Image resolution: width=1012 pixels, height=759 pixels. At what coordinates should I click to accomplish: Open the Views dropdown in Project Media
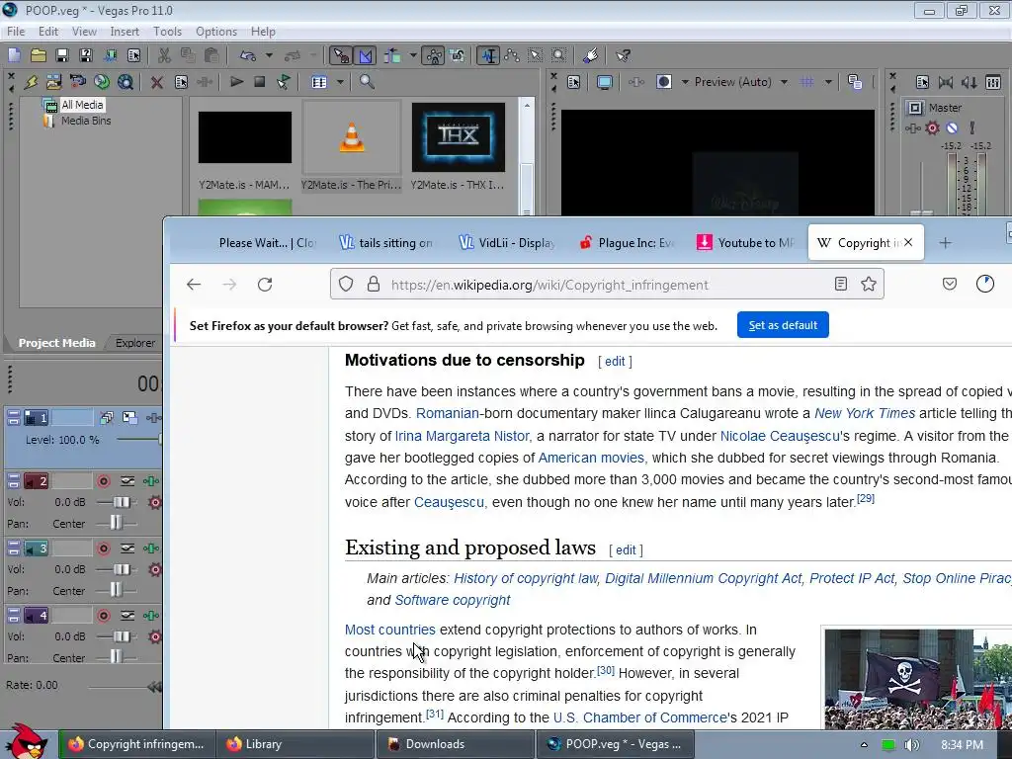pos(340,82)
